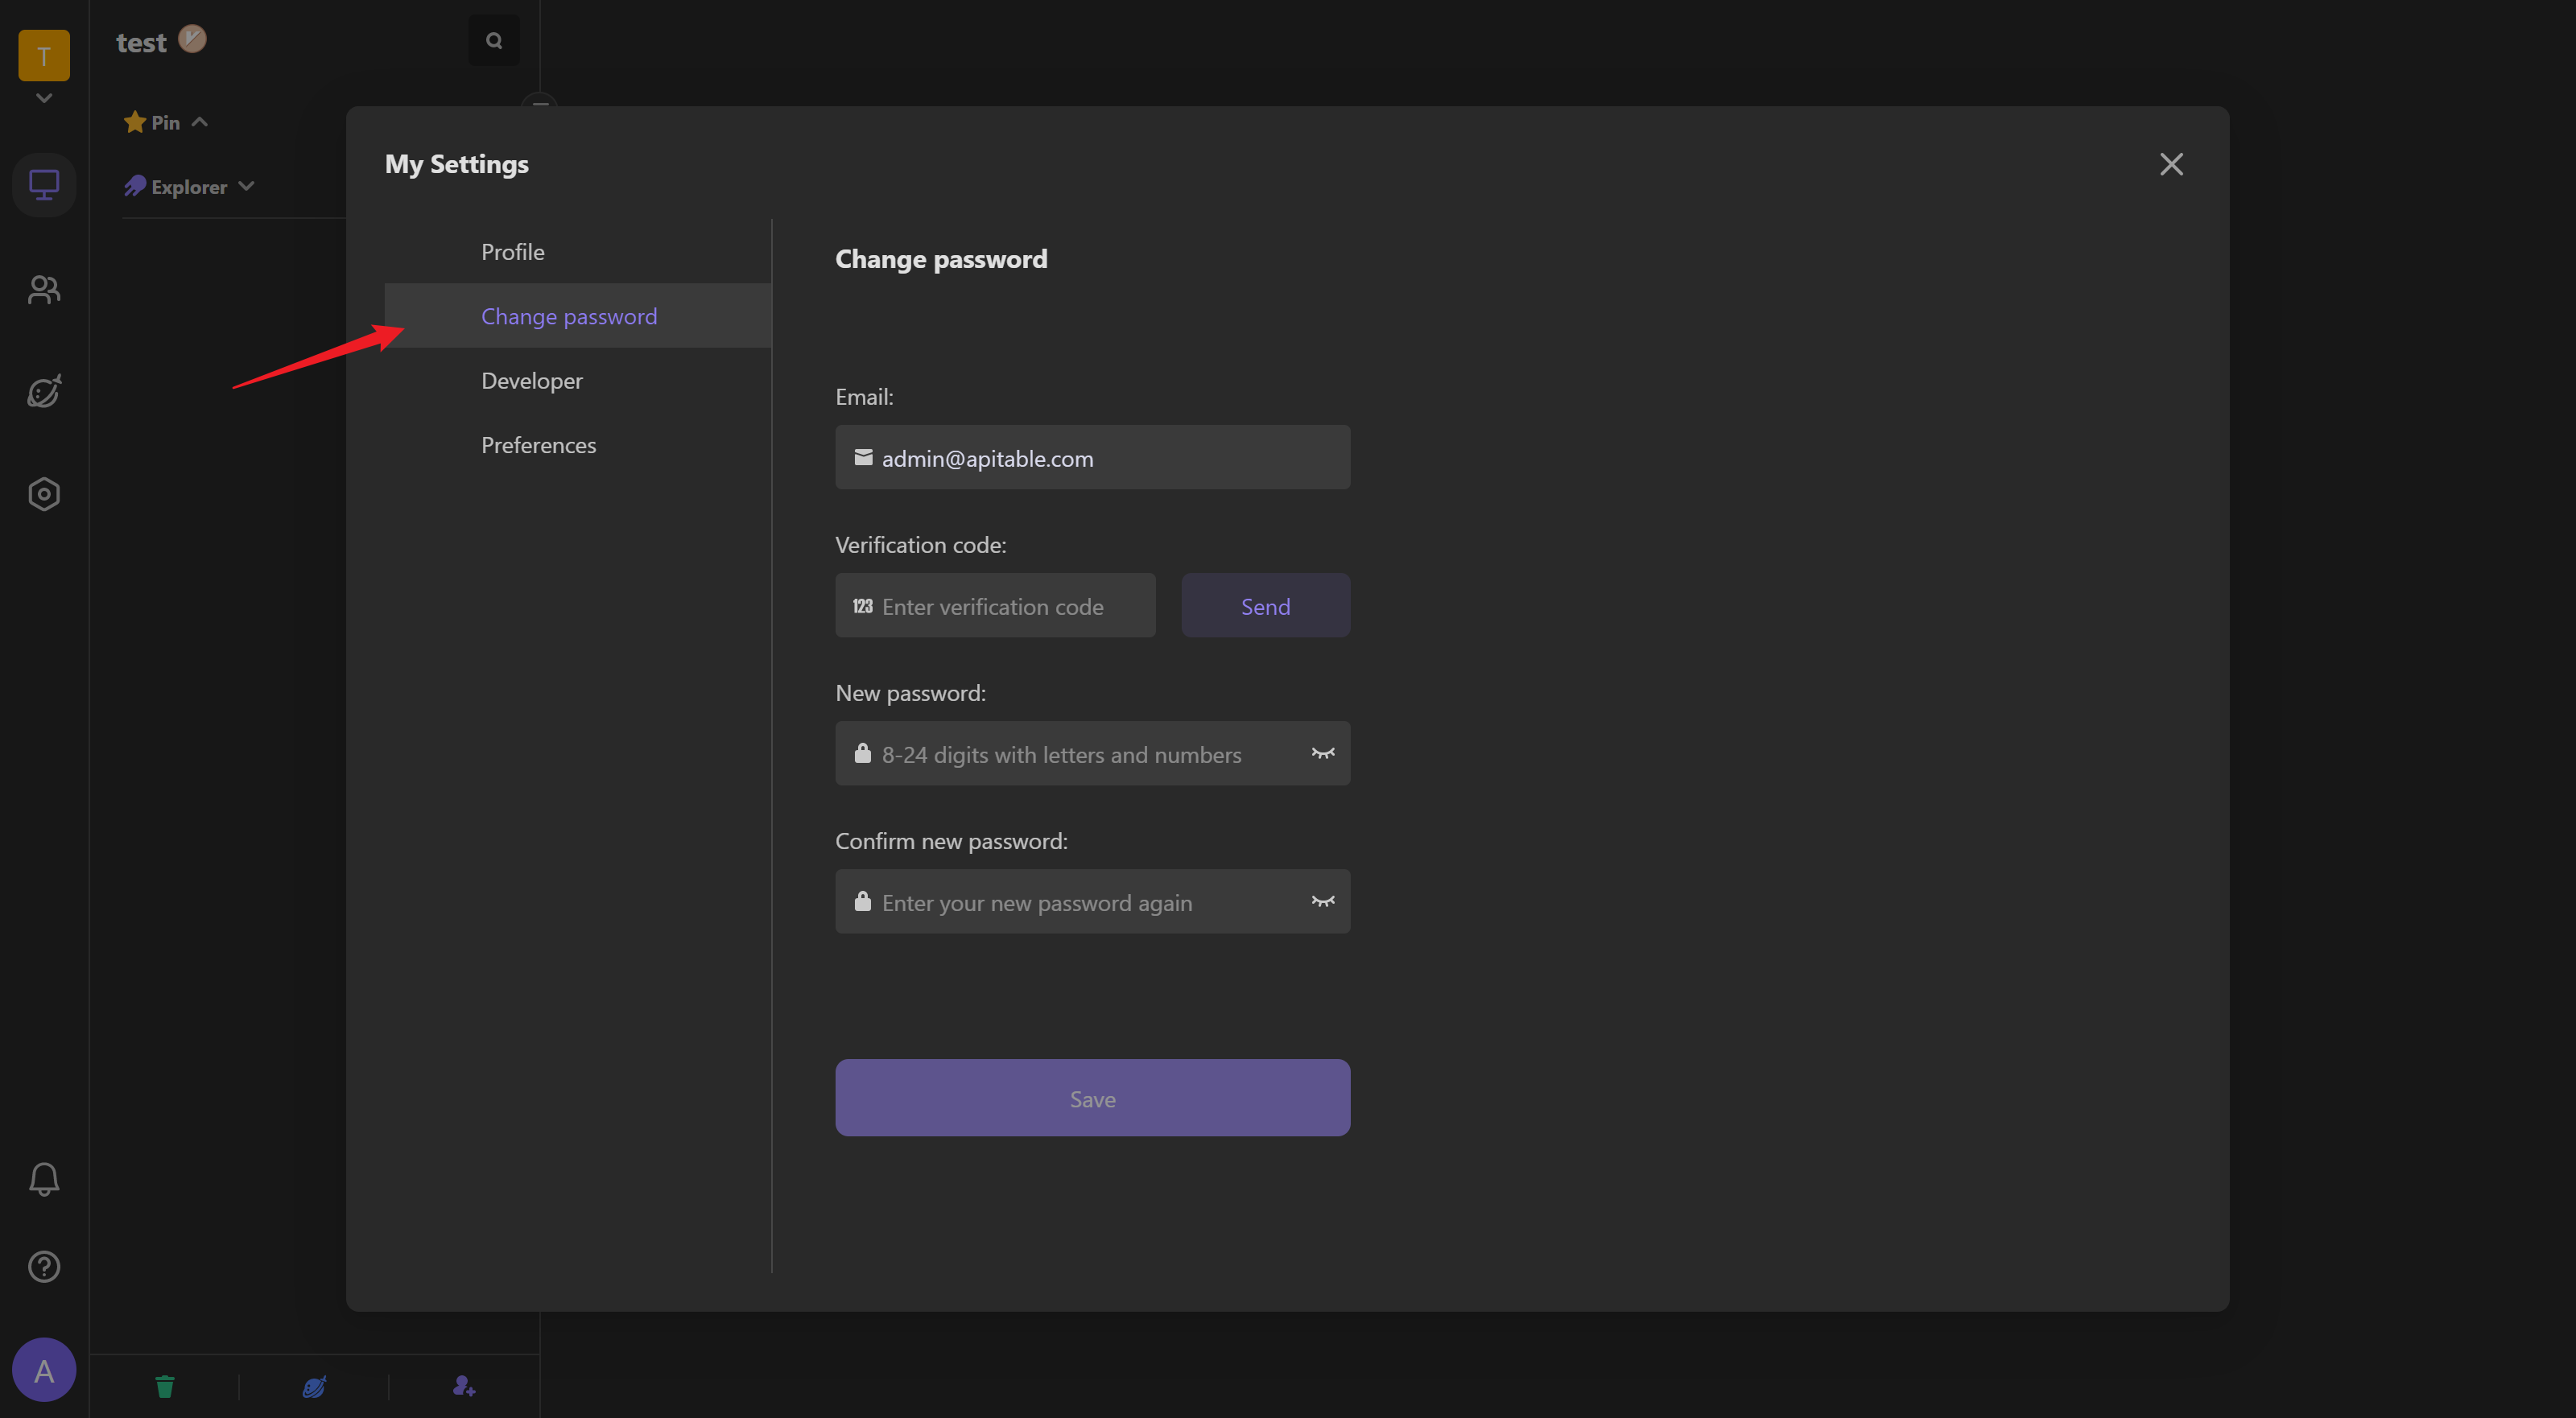Expand the workspace chevron under the T avatar

pyautogui.click(x=44, y=98)
